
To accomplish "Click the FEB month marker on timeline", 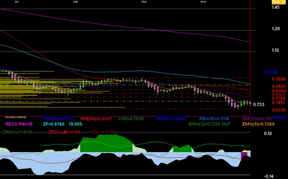I will coord(144,2).
